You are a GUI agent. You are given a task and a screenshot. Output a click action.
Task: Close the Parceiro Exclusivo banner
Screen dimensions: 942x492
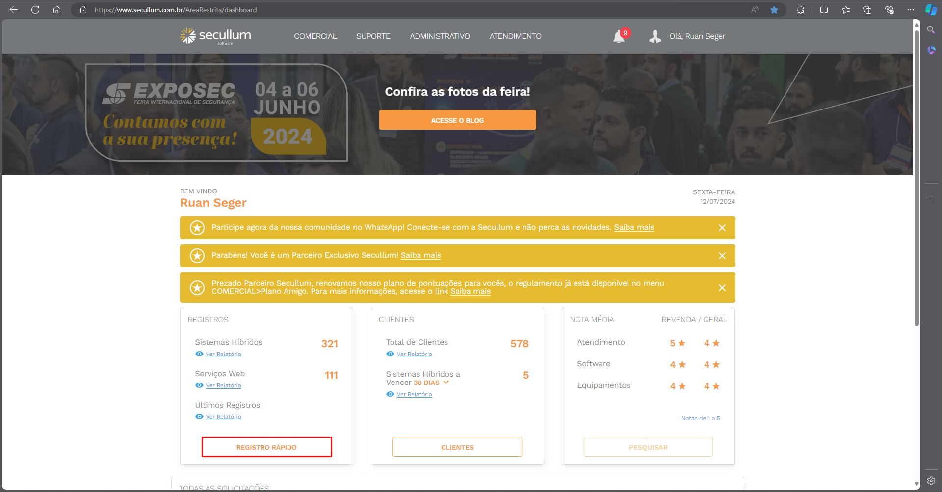(722, 256)
